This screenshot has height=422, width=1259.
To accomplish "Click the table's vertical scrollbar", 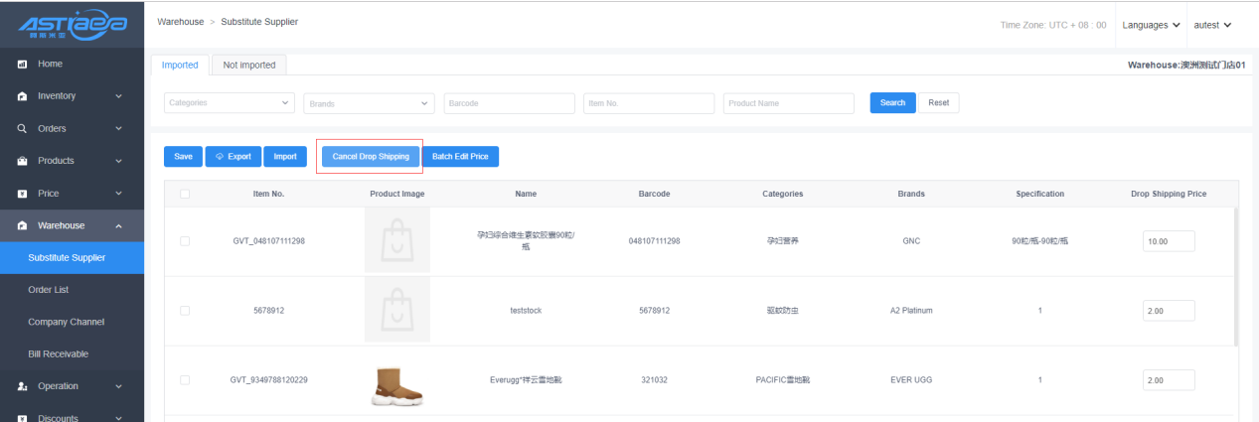I will pos(1235,278).
